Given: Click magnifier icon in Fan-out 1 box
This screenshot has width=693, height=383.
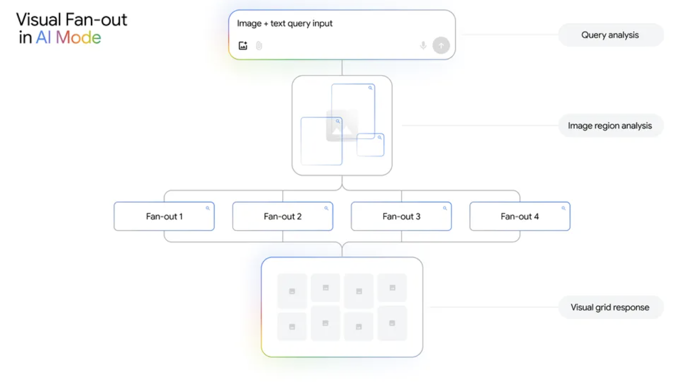Looking at the screenshot, I should (207, 208).
